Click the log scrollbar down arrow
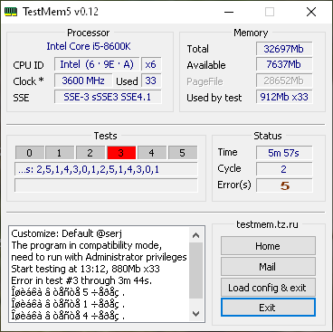333x332 pixels. 196,314
